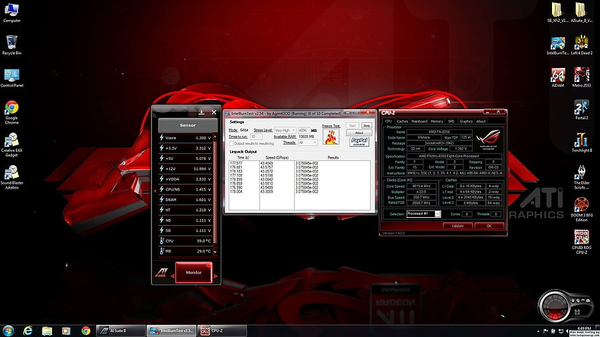Open Internet Explorer from the taskbar
600x337 pixels.
click(27, 330)
